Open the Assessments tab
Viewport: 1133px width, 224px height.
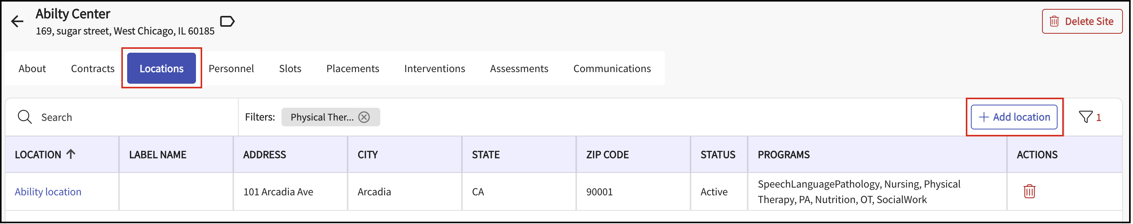pyautogui.click(x=519, y=68)
